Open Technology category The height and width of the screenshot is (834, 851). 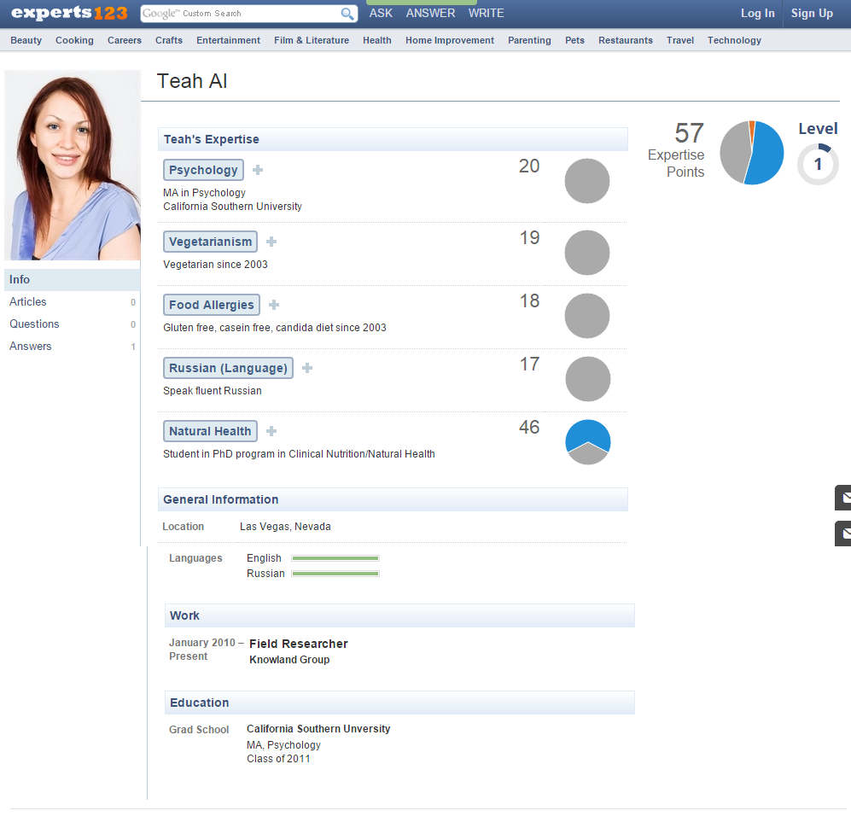[734, 40]
